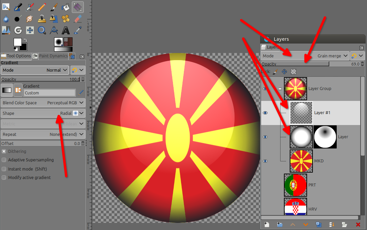The image size is (367, 230).
Task: Select the Clone stamp tool
Action: 42,18
